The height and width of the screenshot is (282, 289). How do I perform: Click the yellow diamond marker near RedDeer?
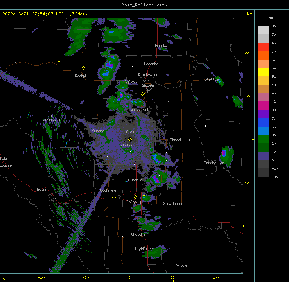(x=143, y=94)
